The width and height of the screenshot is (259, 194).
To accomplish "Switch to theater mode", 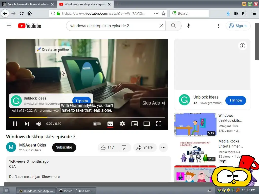I will click(147, 124).
